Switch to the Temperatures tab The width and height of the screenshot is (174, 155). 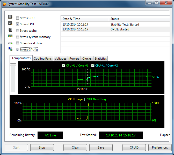pos(21,58)
